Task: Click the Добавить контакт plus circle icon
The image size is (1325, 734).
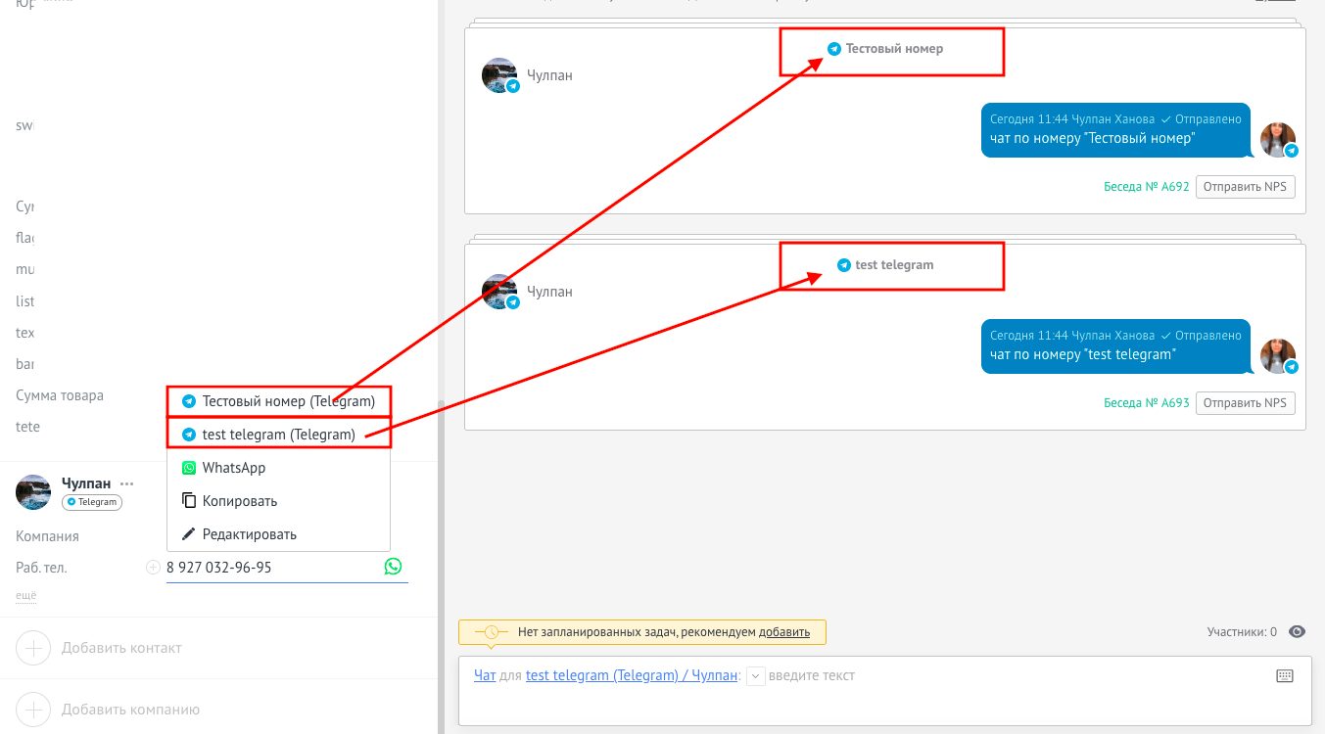Action: click(x=33, y=648)
